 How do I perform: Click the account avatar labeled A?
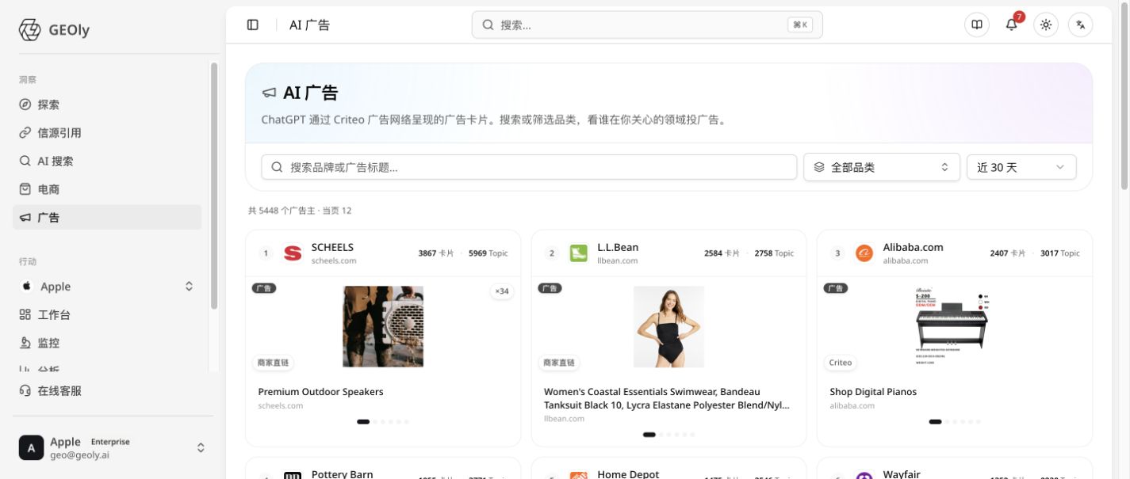point(31,447)
